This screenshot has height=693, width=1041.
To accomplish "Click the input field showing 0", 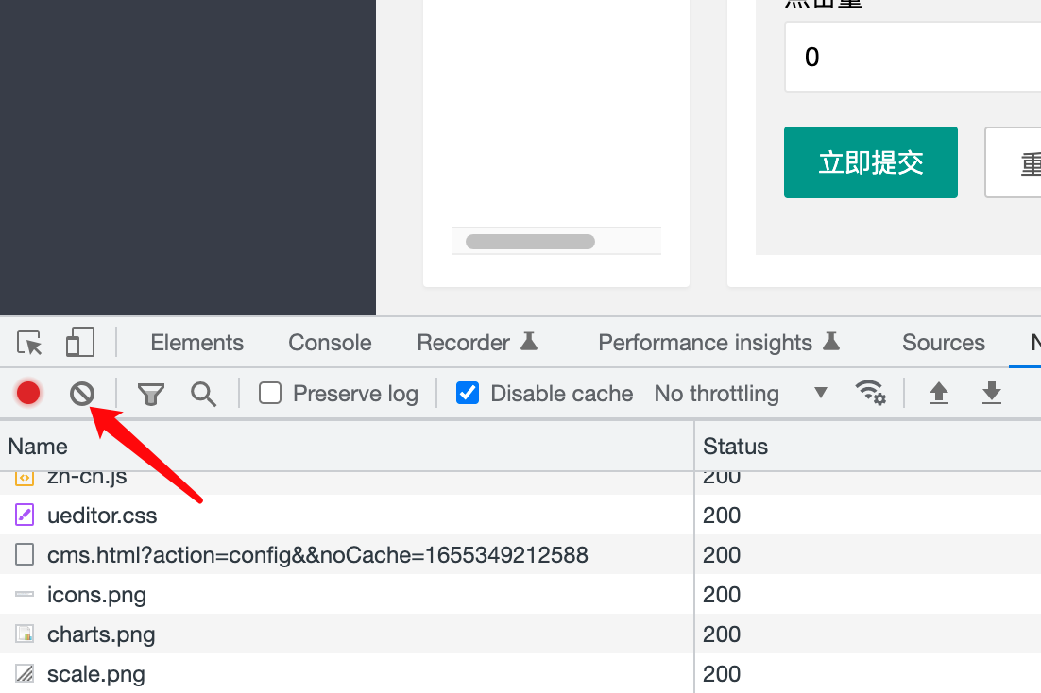I will point(912,58).
